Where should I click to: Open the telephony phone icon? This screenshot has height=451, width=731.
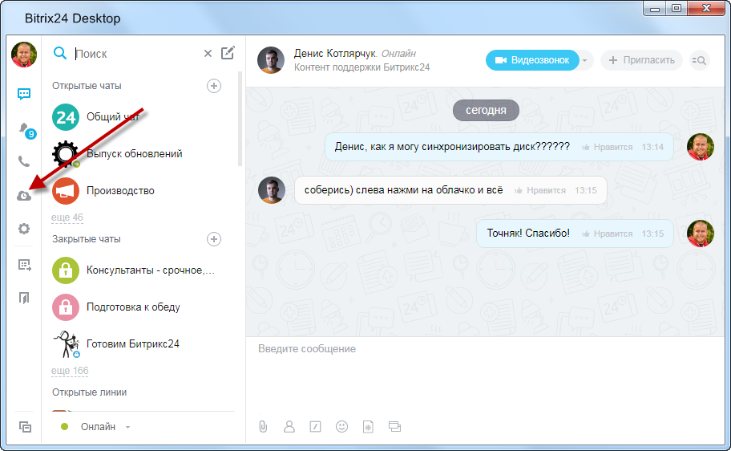point(24,161)
